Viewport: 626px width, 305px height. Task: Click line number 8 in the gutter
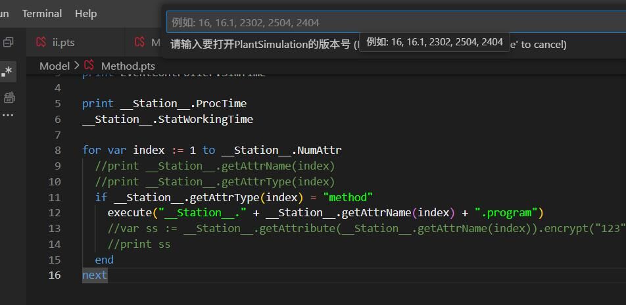click(58, 150)
